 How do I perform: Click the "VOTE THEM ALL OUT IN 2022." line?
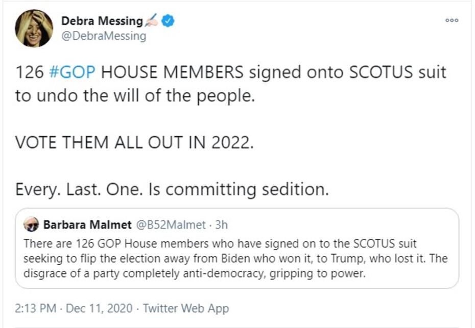(x=134, y=142)
